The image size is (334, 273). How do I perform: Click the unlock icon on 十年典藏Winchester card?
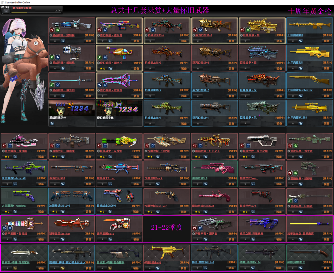tap(301, 96)
